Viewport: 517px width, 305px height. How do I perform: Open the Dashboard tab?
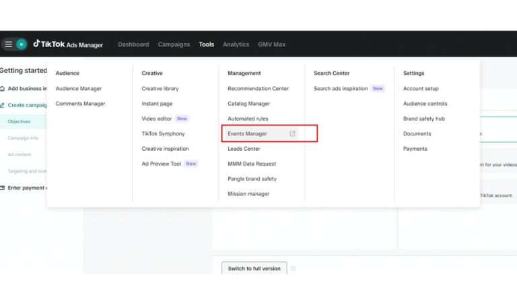point(133,44)
